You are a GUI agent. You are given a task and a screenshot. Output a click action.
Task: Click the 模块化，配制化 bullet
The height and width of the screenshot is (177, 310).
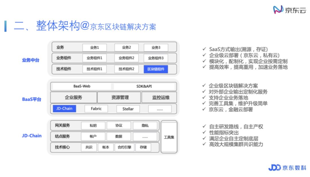pyautogui.click(x=248, y=61)
